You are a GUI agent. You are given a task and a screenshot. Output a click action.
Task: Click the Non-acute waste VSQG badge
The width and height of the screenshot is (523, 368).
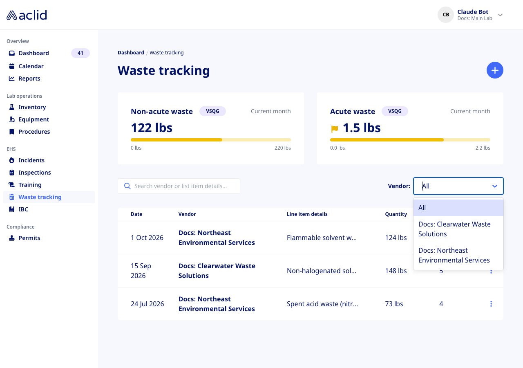212,111
